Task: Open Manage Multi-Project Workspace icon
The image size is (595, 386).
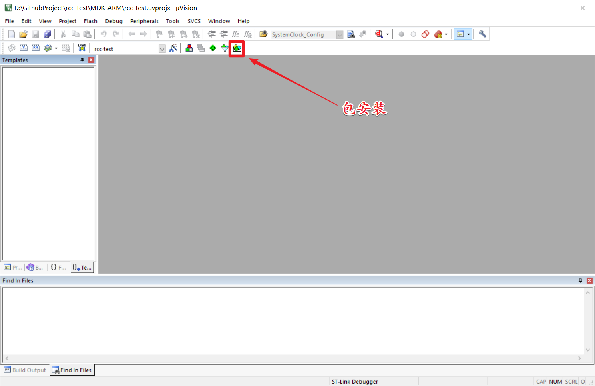Action: [x=201, y=48]
